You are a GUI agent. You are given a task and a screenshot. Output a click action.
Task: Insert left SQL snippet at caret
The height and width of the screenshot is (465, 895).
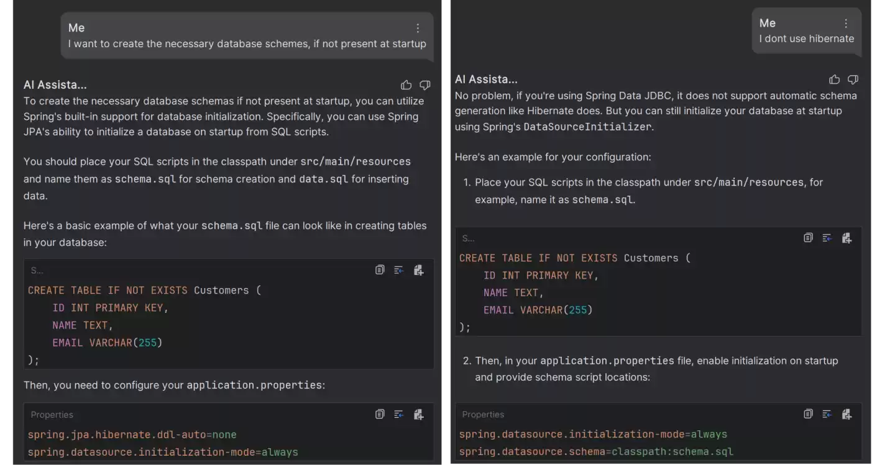pyautogui.click(x=399, y=270)
